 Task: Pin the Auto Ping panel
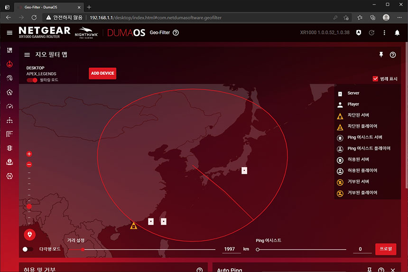tap(369, 270)
